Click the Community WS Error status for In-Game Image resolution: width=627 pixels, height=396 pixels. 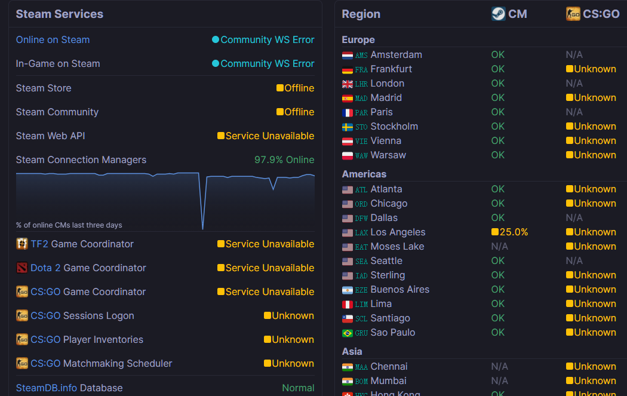coord(267,63)
